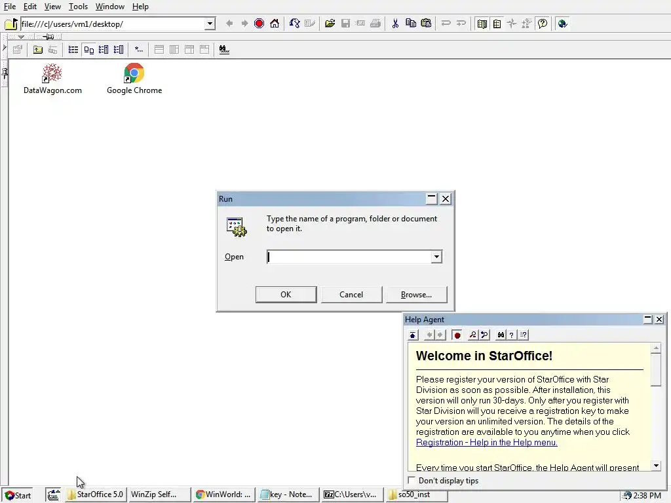
Task: Open the Tools menu
Action: 78,7
